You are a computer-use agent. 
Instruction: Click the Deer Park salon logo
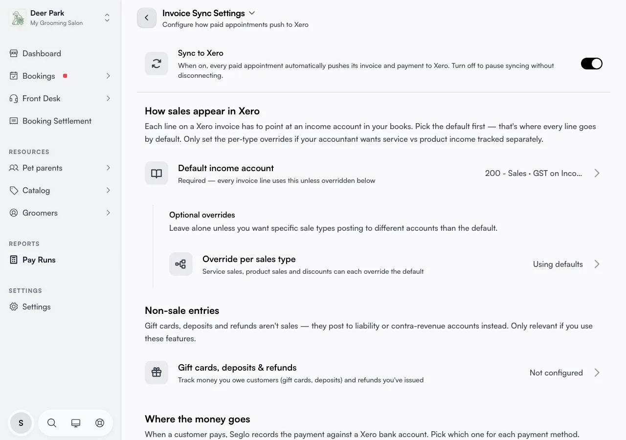click(x=18, y=18)
